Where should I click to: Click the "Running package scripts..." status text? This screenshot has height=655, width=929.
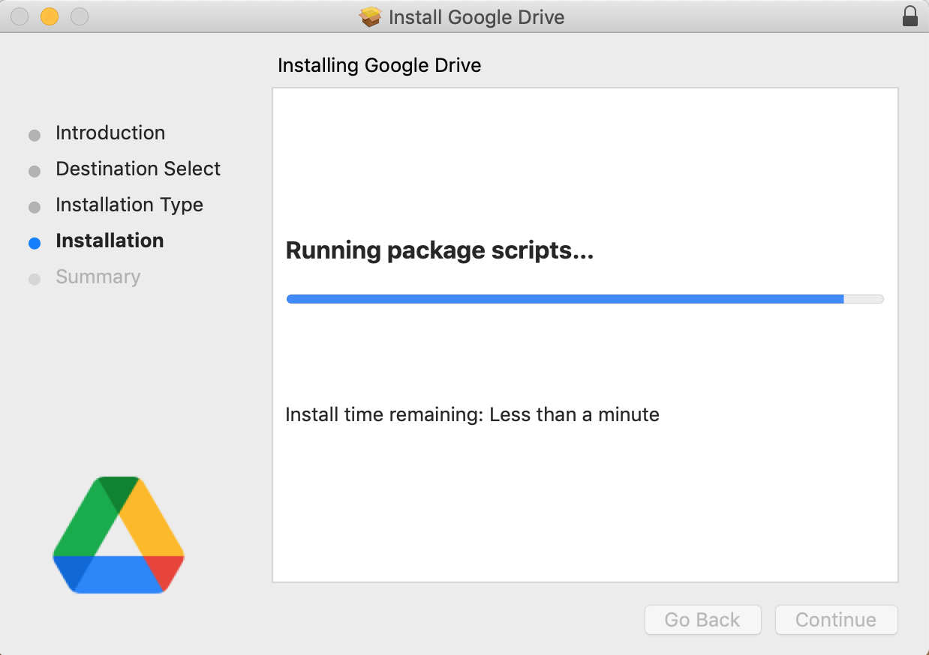pos(439,250)
